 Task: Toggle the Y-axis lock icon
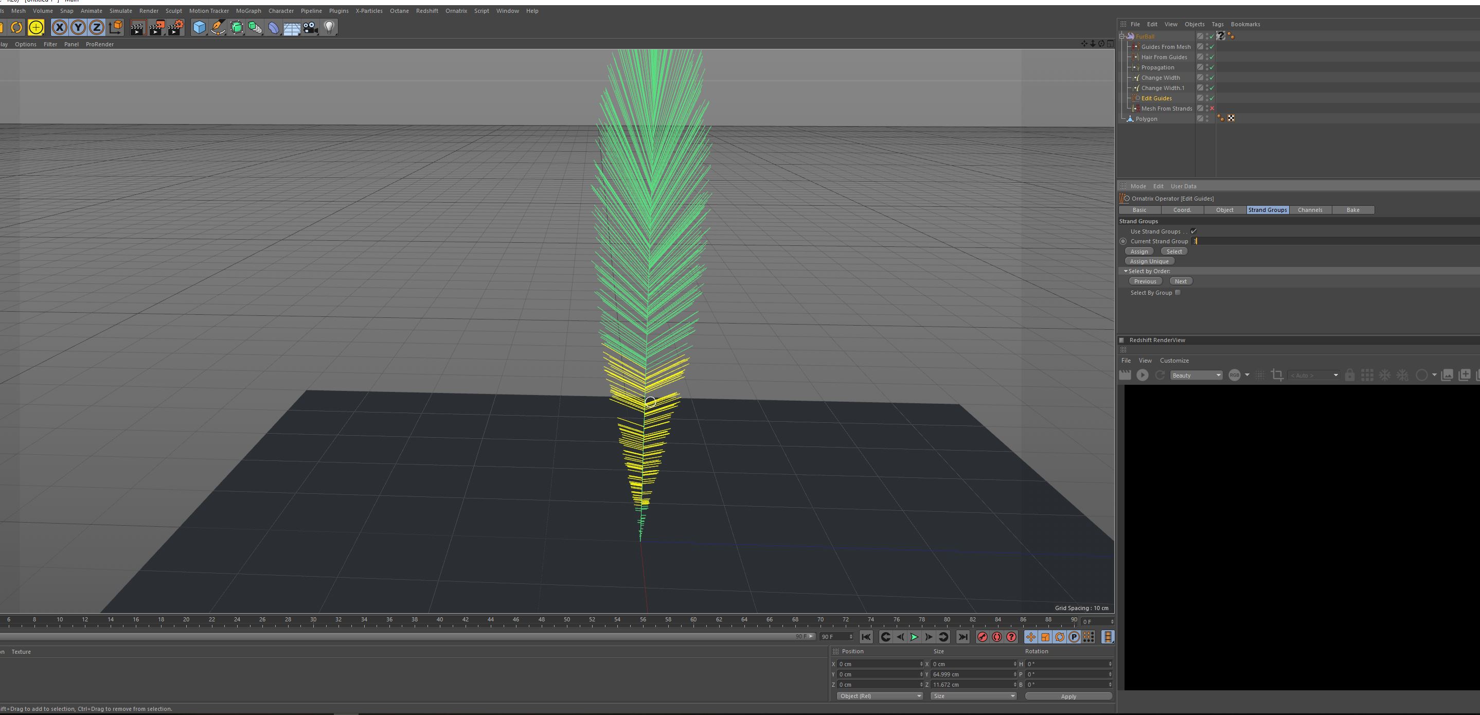(78, 28)
